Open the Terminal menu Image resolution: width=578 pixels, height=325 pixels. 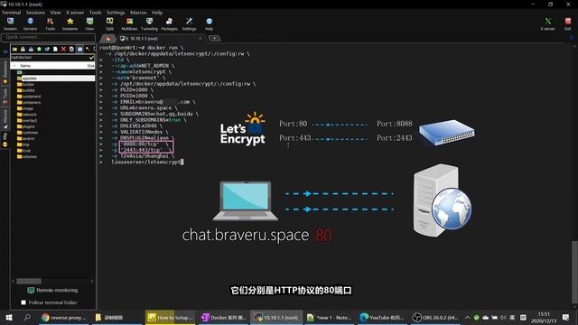tap(12, 13)
